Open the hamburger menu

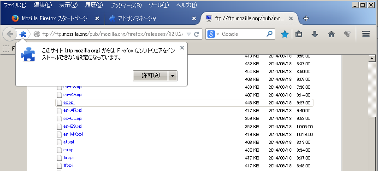coord(366,34)
